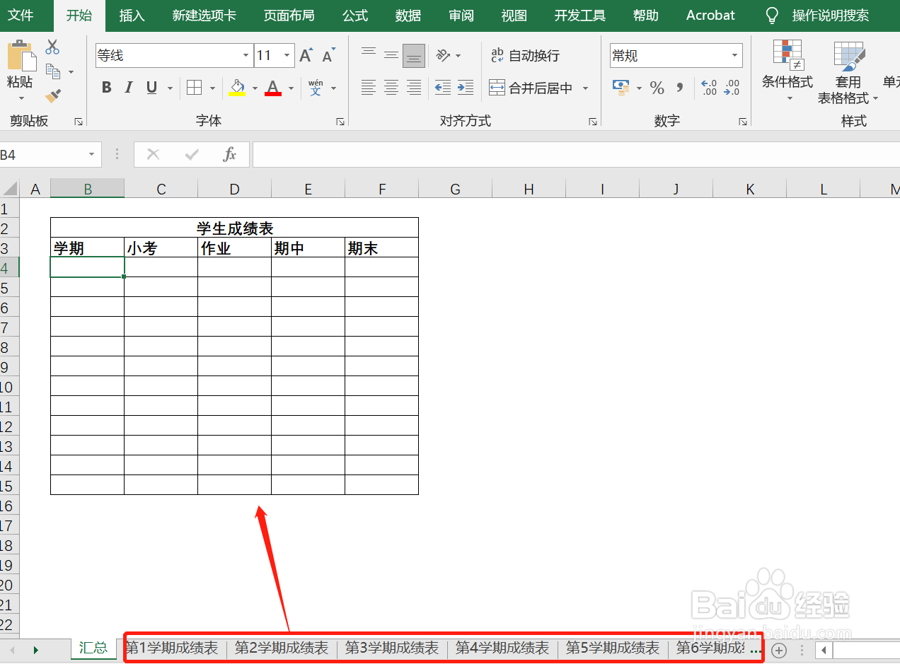Decrease font size with smaller A icon
The height and width of the screenshot is (664, 900).
pyautogui.click(x=328, y=55)
